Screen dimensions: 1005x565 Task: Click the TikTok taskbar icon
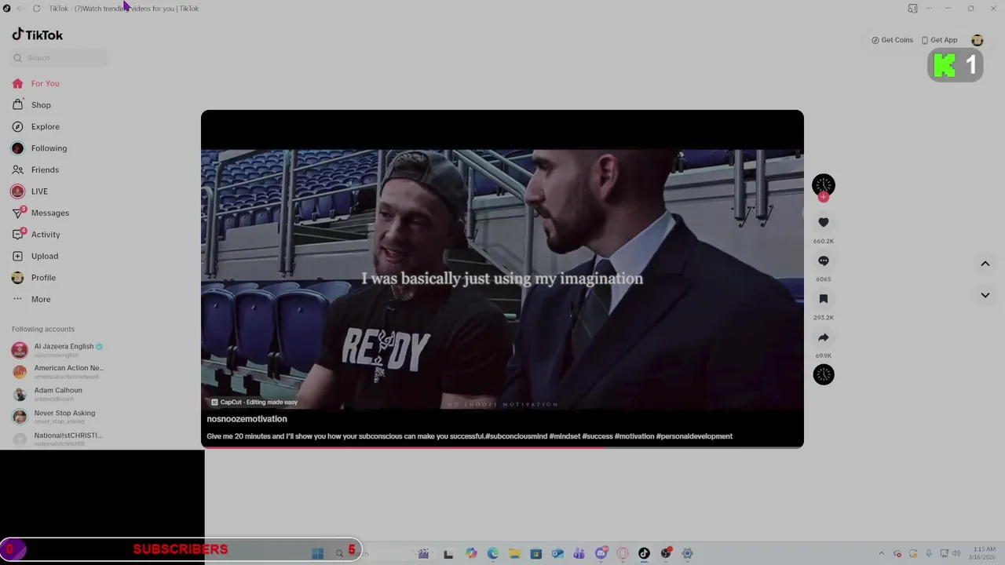(644, 553)
